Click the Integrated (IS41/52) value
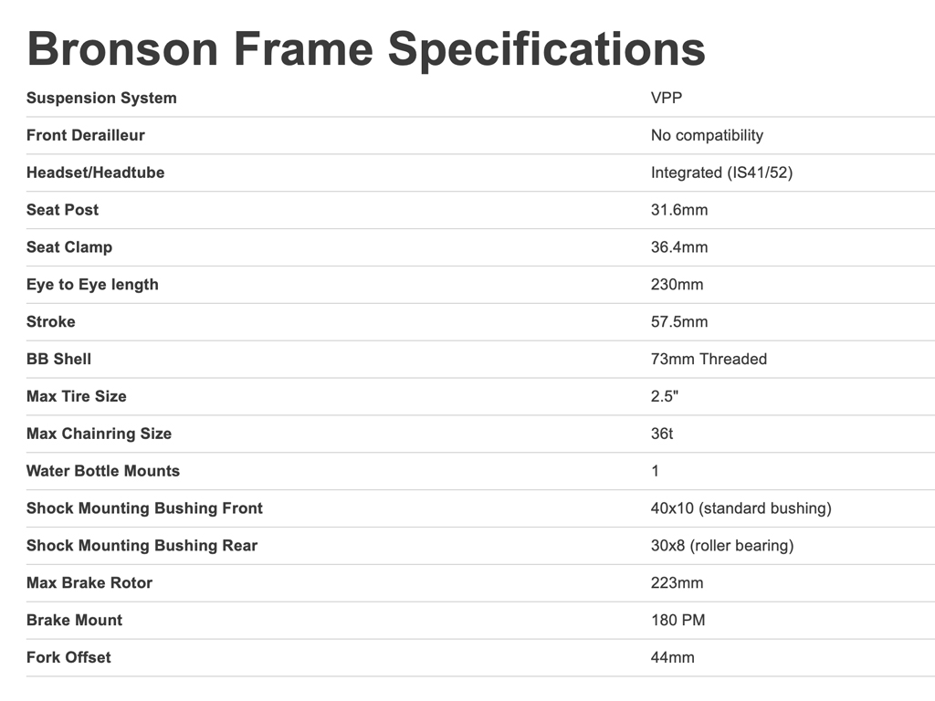 pos(721,173)
